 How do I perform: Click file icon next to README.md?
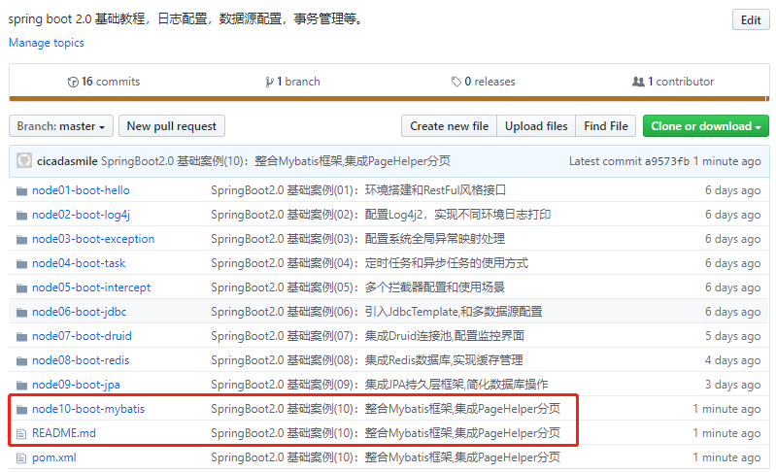pos(20,434)
